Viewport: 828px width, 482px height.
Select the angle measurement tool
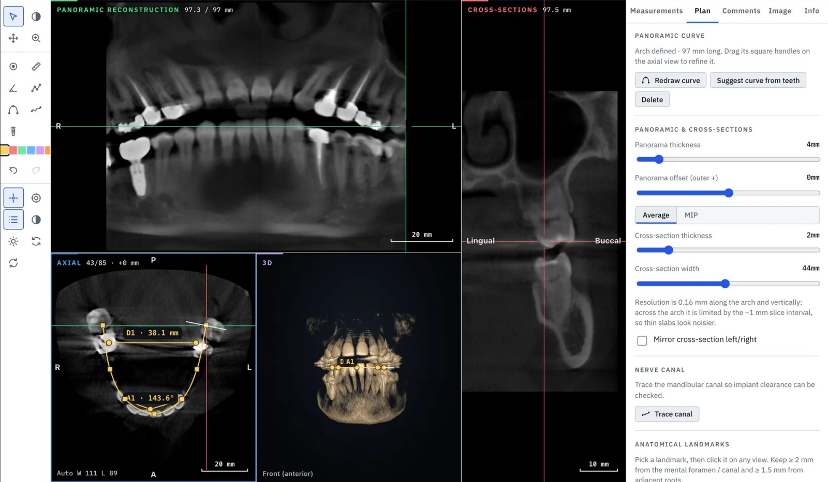pyautogui.click(x=13, y=88)
